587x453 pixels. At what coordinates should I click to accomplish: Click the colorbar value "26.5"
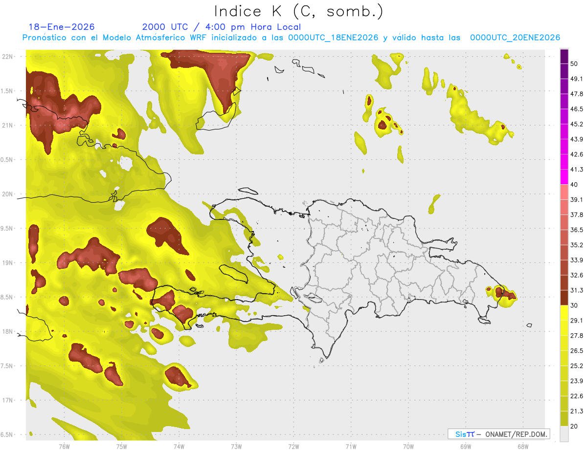[577, 351]
